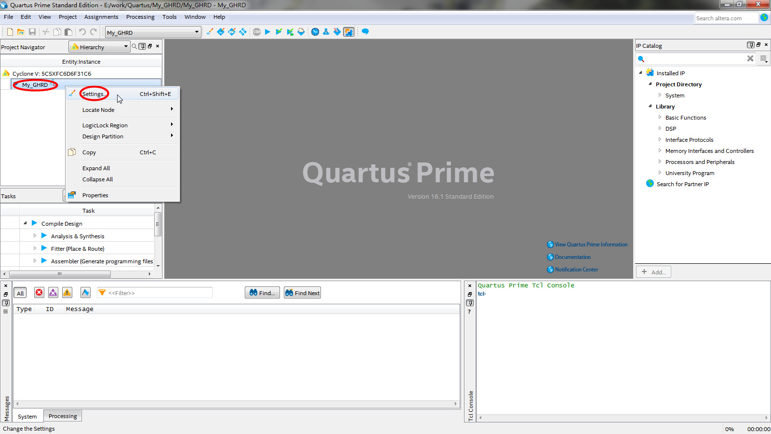
Task: Open the Assignments menu
Action: pyautogui.click(x=101, y=17)
